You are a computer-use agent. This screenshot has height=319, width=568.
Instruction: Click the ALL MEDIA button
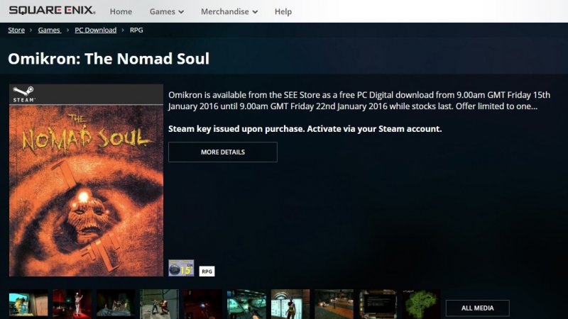point(477,308)
